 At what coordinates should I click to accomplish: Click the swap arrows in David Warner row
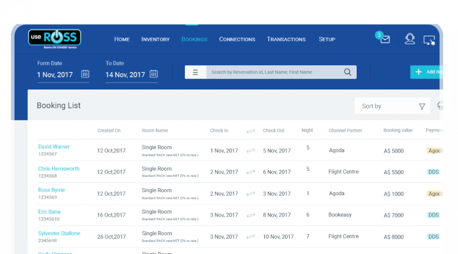pos(251,151)
